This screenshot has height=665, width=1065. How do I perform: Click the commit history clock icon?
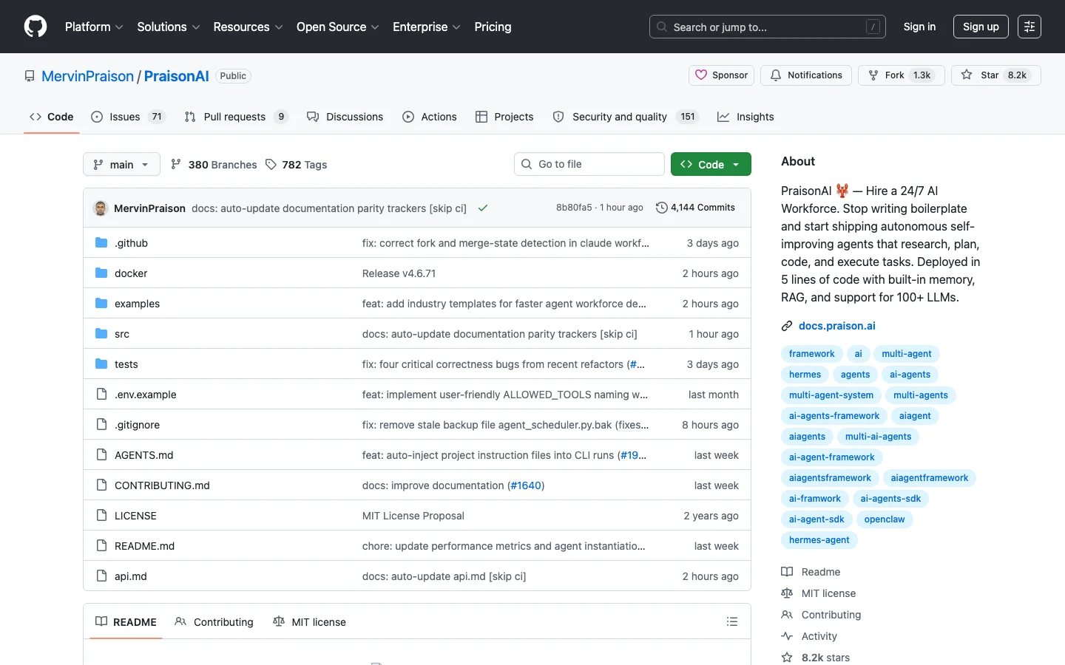click(x=662, y=208)
